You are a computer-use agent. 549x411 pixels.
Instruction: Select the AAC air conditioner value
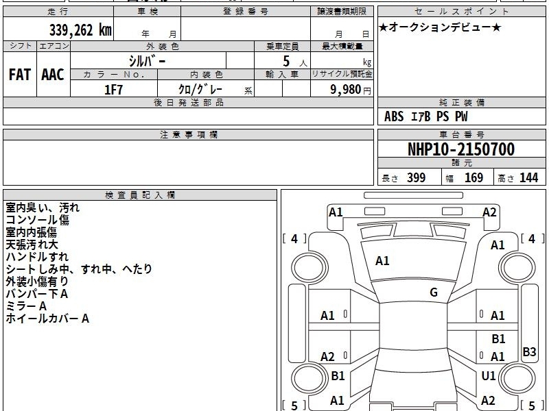53,75
